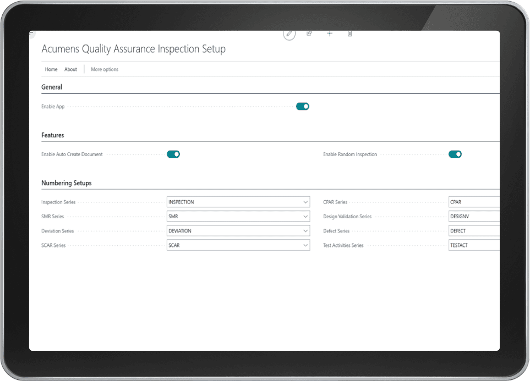Screen dimensions: 530x381
Task: Click the share icon in the top toolbar
Action: 309,33
